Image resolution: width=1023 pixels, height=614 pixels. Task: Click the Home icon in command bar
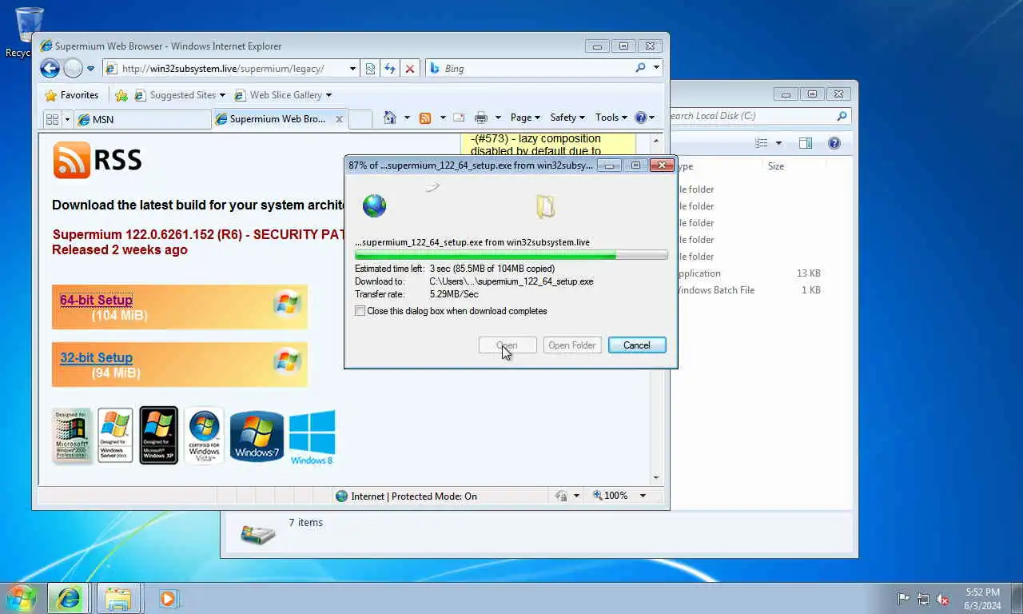pos(390,118)
